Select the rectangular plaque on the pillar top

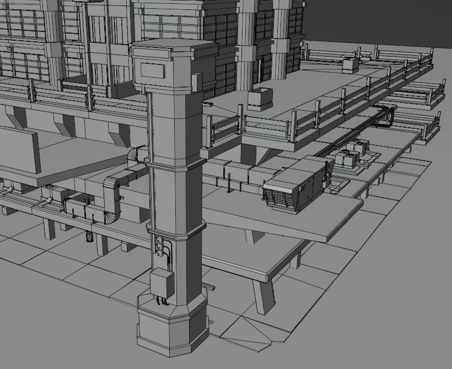coord(153,71)
